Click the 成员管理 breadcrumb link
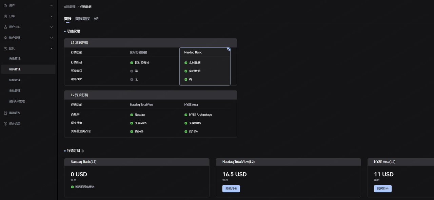The width and height of the screenshot is (434, 200). 70,7
